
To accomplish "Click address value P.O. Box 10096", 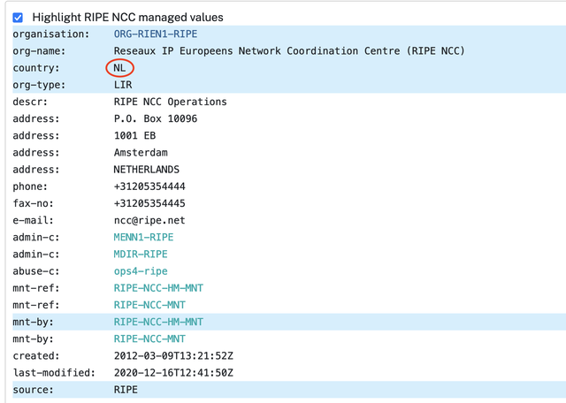I will (156, 118).
